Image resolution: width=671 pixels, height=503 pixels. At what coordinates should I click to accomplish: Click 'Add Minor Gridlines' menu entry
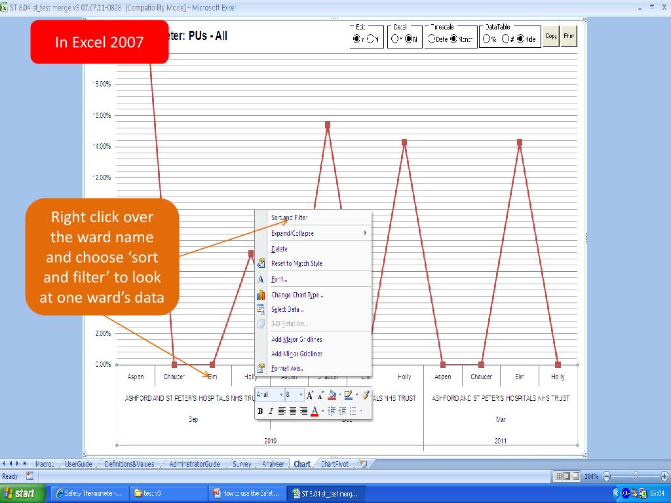[x=313, y=354]
